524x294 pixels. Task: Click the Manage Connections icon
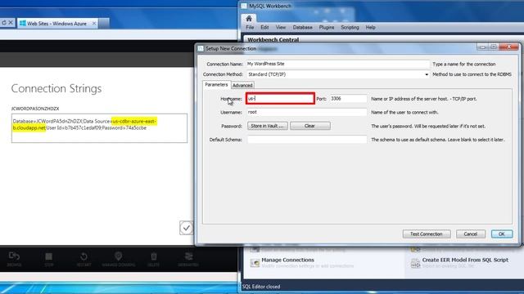coord(255,263)
